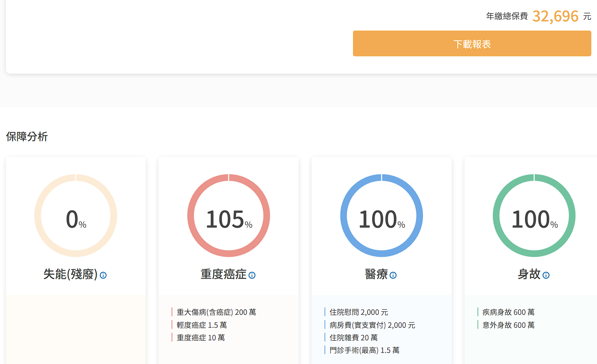Select the 重度癌症 10 萬 line

200,338
